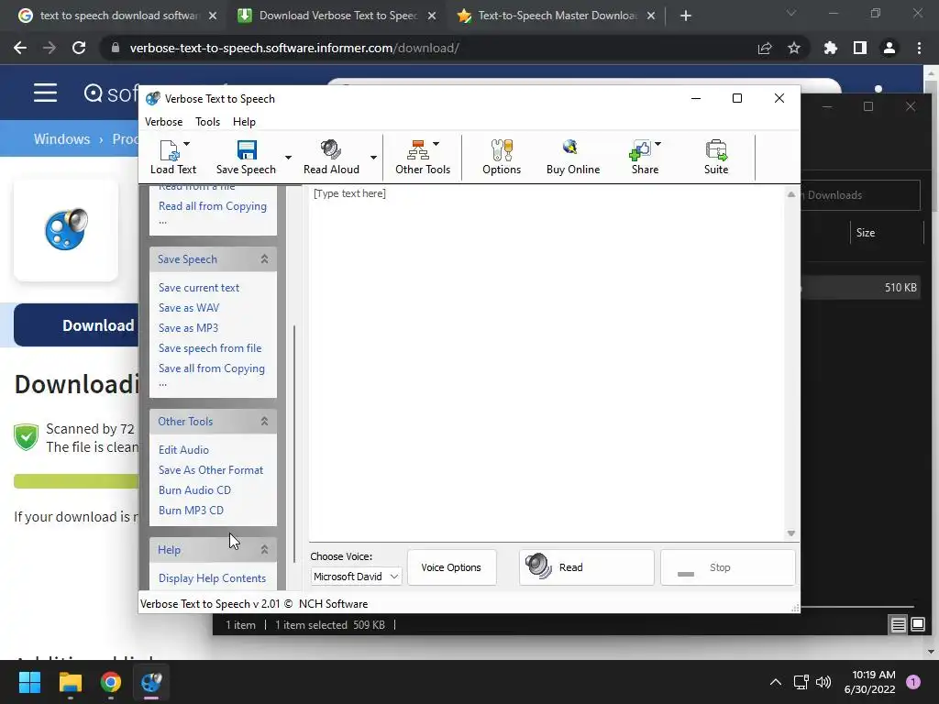The height and width of the screenshot is (704, 939).
Task: Click the text area scroll down arrow
Action: pyautogui.click(x=791, y=533)
